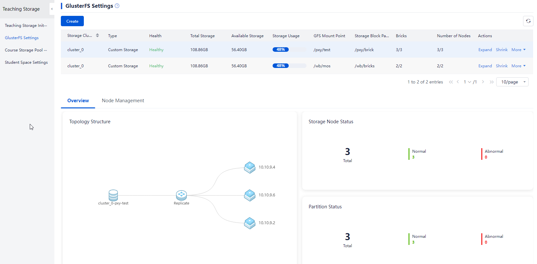Open Course Storage Pool menu item
Screen dimensions: 537x264
tap(26, 50)
